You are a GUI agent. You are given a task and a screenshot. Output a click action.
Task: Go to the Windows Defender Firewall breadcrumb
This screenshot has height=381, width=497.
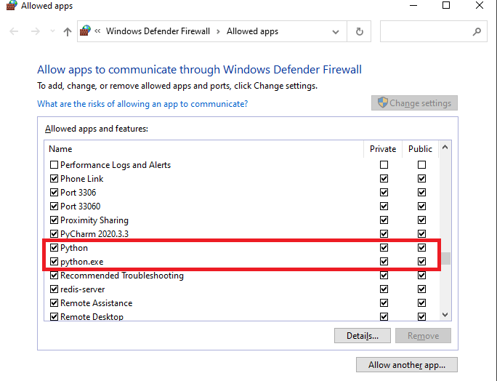pos(158,31)
